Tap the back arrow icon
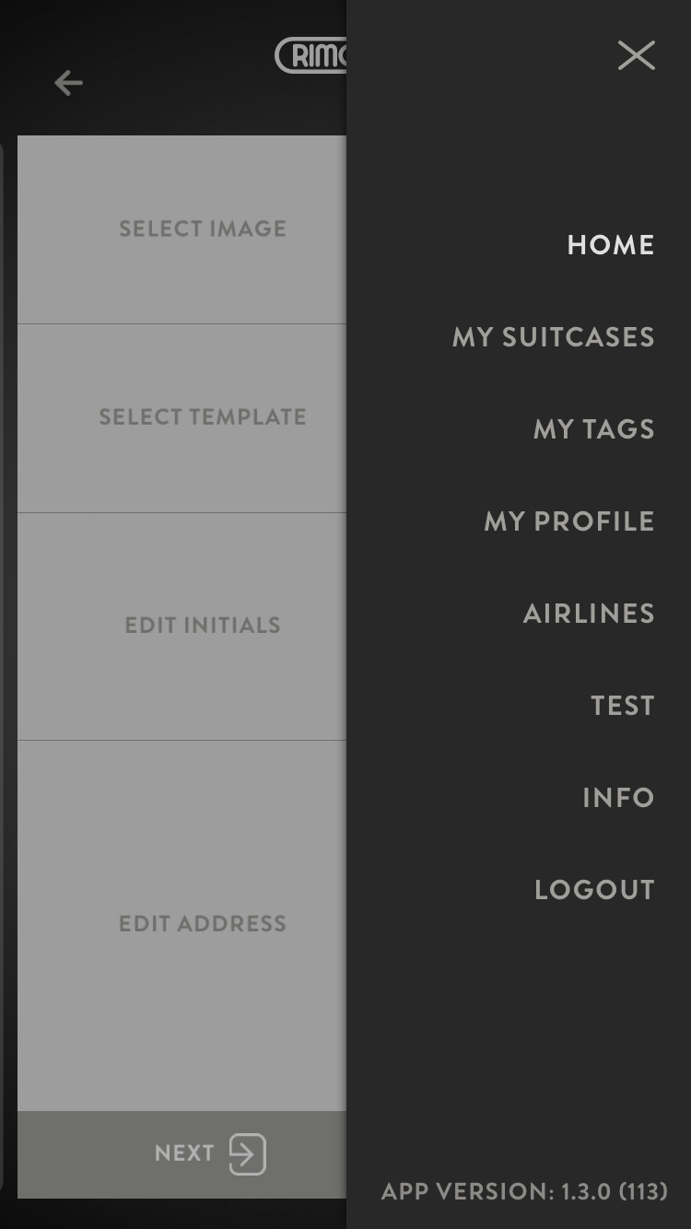Screen dimensions: 691x1229 68,83
